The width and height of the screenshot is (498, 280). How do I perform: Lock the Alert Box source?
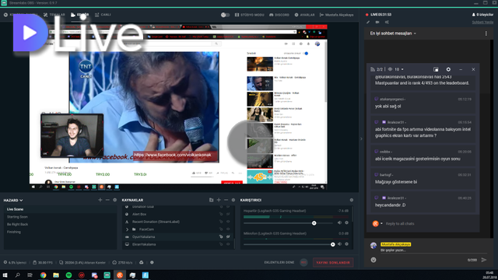[221, 215]
